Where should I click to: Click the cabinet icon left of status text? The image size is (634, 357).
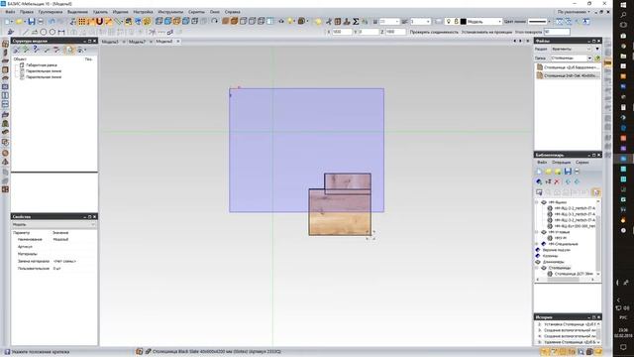[139, 351]
